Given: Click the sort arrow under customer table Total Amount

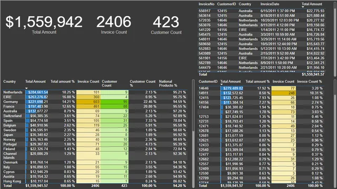Looking at the screenshot, I should 222,85.
